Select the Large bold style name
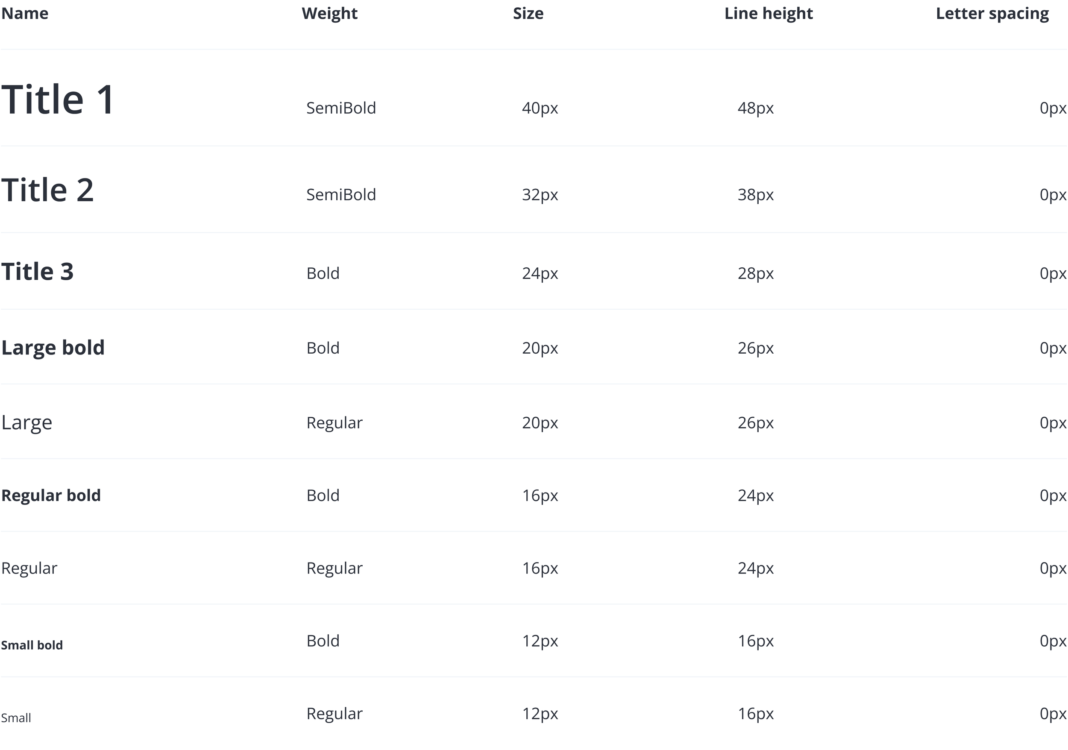The width and height of the screenshot is (1068, 750). pos(53,348)
